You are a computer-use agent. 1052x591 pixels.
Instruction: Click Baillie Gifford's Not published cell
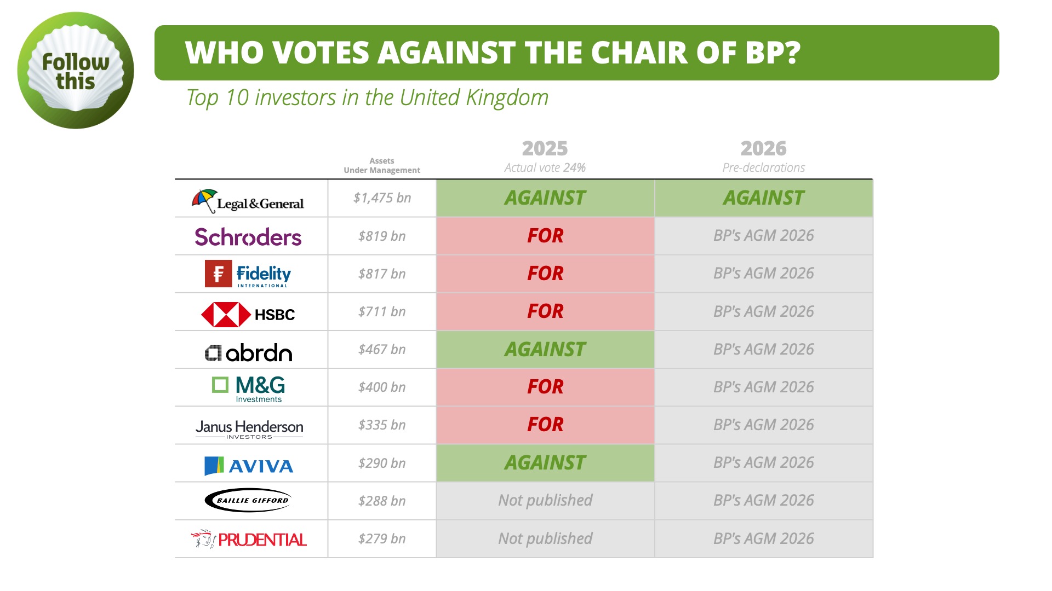(x=545, y=501)
